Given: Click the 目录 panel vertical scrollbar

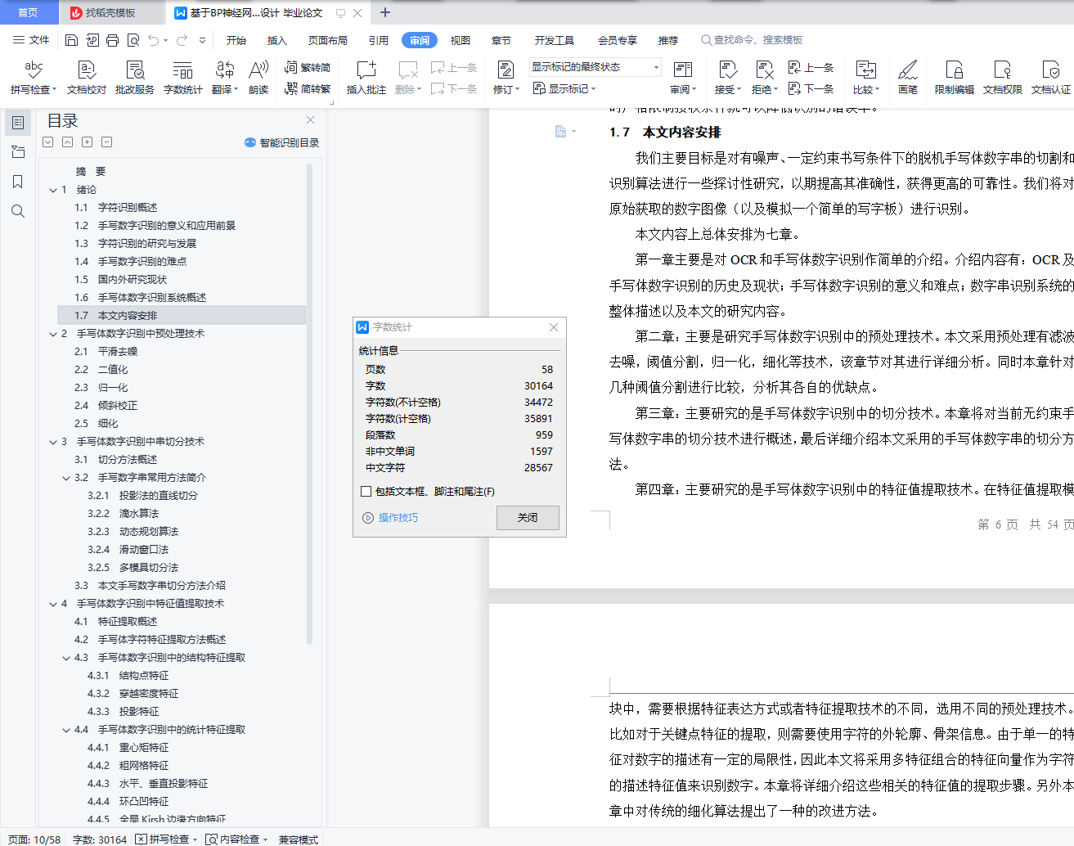Looking at the screenshot, I should pos(310,404).
